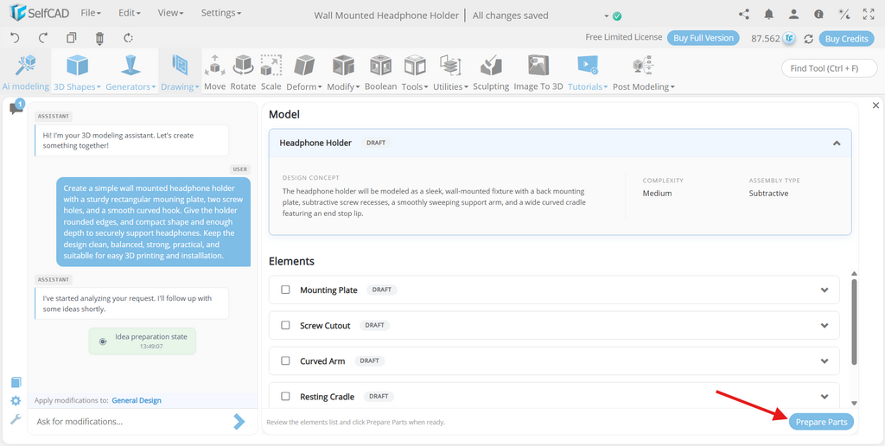
Task: Open Image To 3D tool
Action: point(538,66)
